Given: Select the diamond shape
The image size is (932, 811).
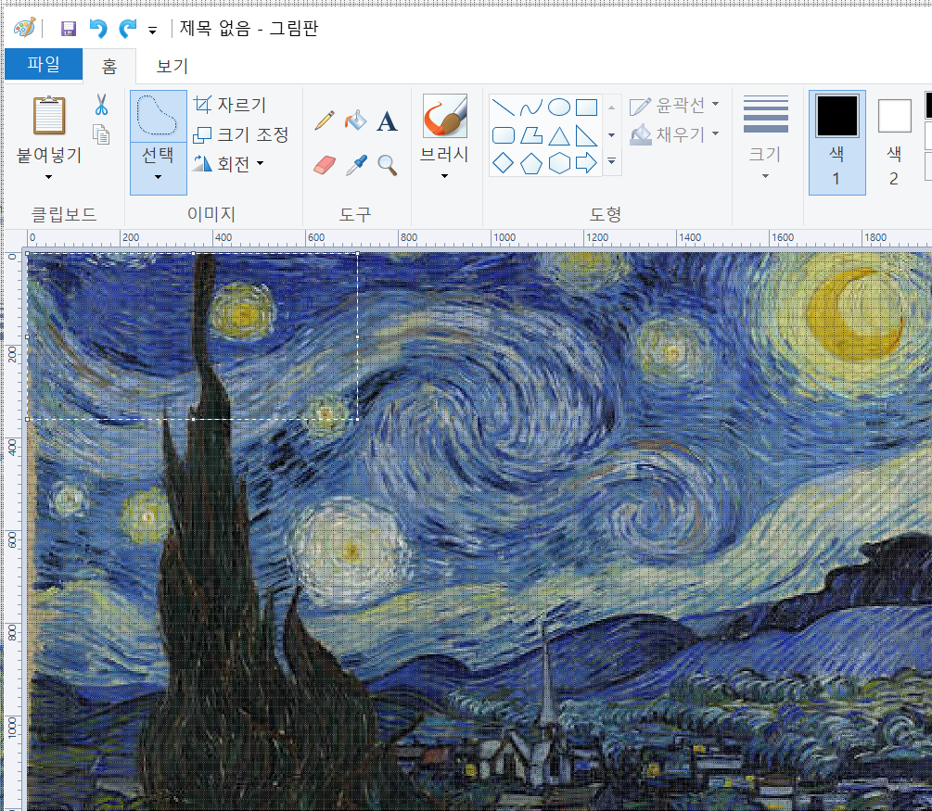Looking at the screenshot, I should pyautogui.click(x=504, y=163).
